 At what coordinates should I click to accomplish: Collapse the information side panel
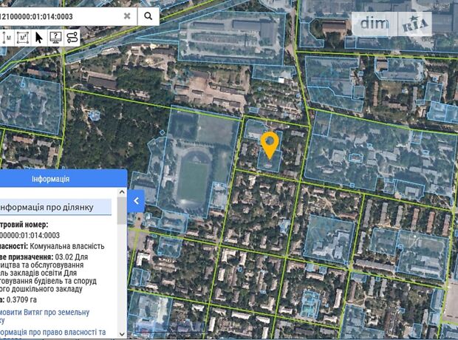click(x=136, y=201)
